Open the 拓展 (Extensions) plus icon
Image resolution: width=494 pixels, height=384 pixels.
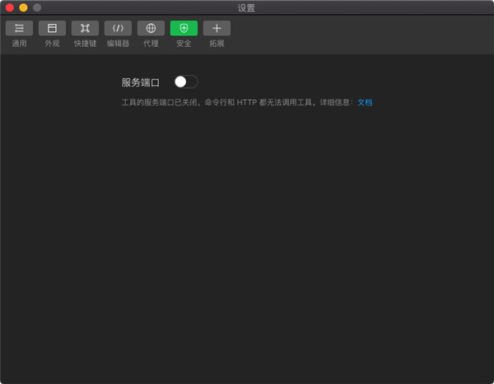point(217,28)
